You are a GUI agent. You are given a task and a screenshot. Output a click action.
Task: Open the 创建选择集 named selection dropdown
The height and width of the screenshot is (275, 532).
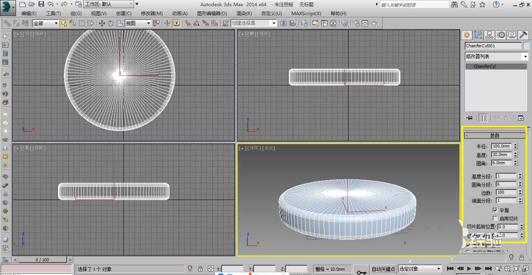254,23
